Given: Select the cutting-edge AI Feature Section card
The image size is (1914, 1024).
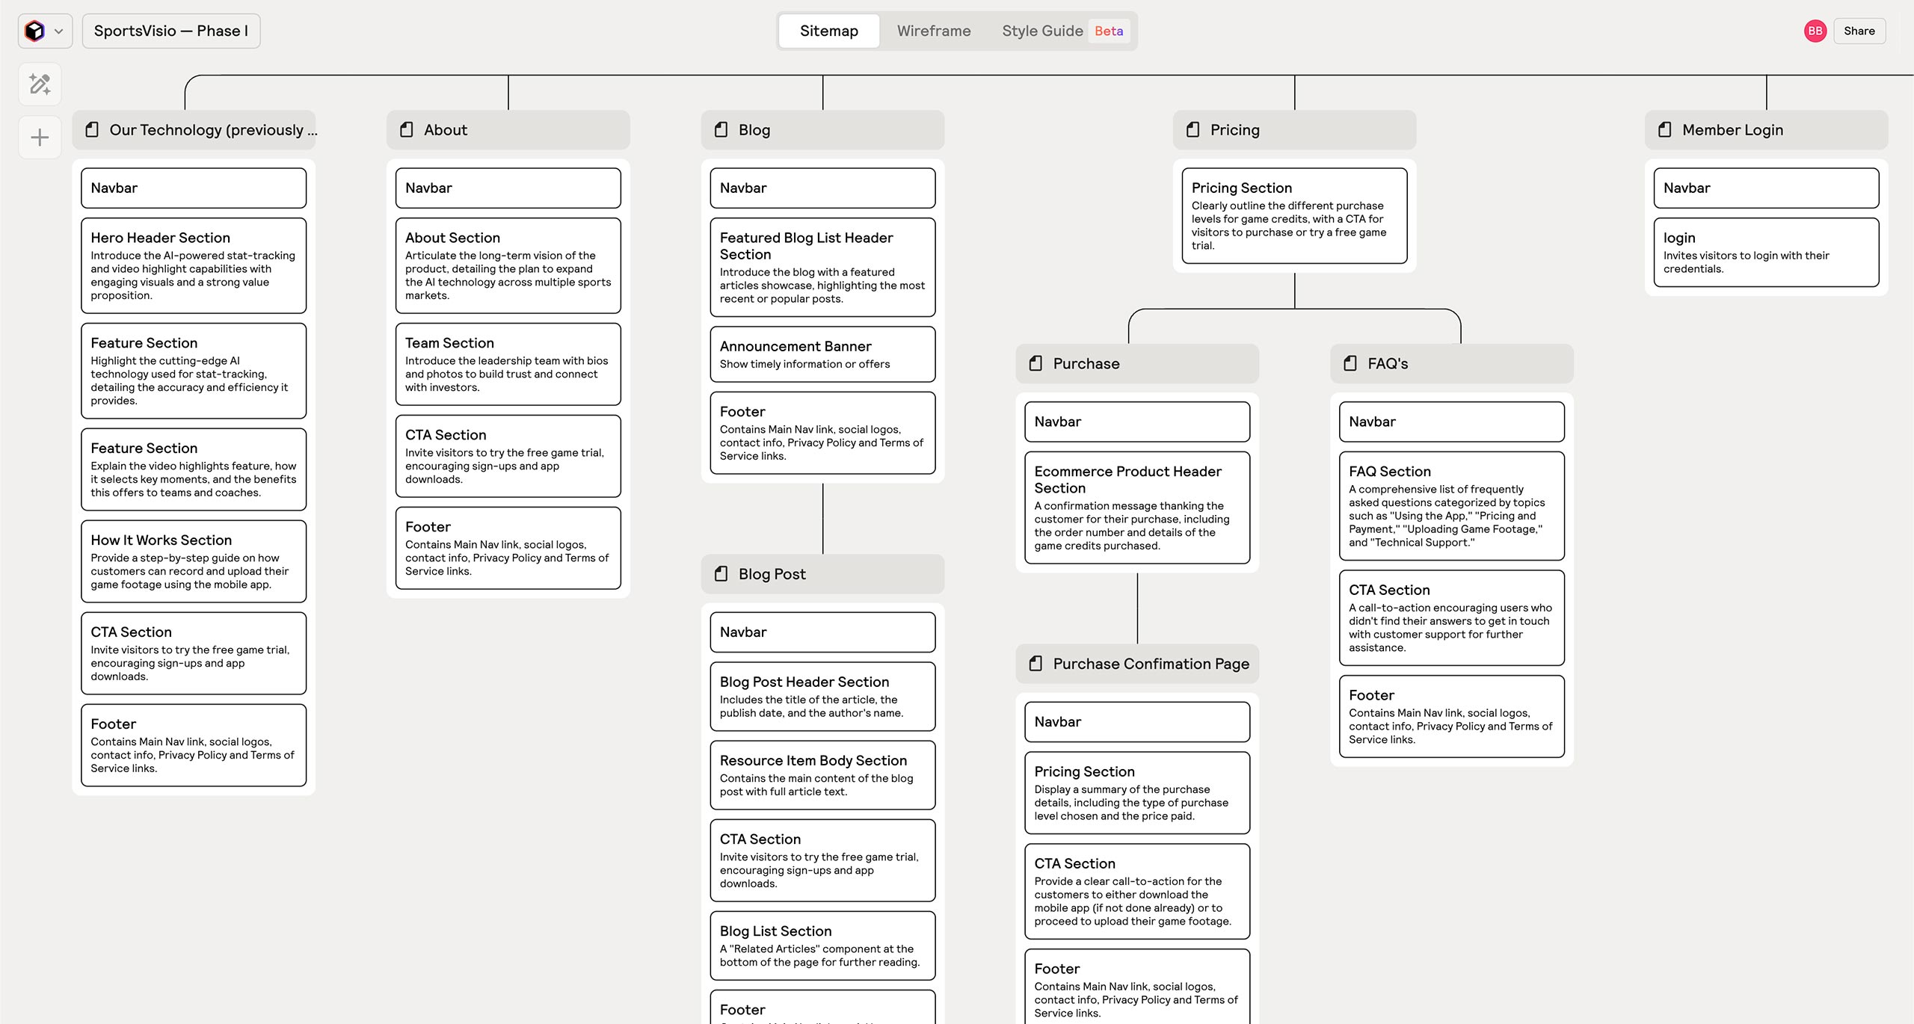Looking at the screenshot, I should [194, 371].
